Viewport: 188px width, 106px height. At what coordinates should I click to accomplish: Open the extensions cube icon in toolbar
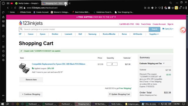[173, 8]
